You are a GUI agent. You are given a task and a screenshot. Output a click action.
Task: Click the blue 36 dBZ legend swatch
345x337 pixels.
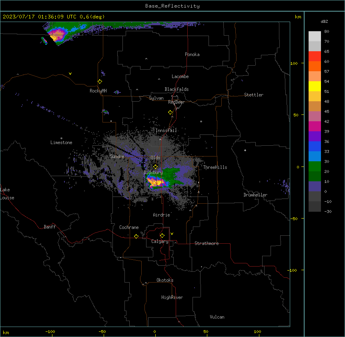(315, 146)
